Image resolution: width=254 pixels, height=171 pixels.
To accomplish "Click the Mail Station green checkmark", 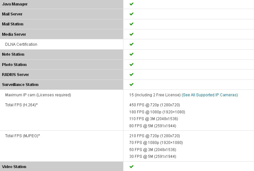I will pyautogui.click(x=132, y=24).
